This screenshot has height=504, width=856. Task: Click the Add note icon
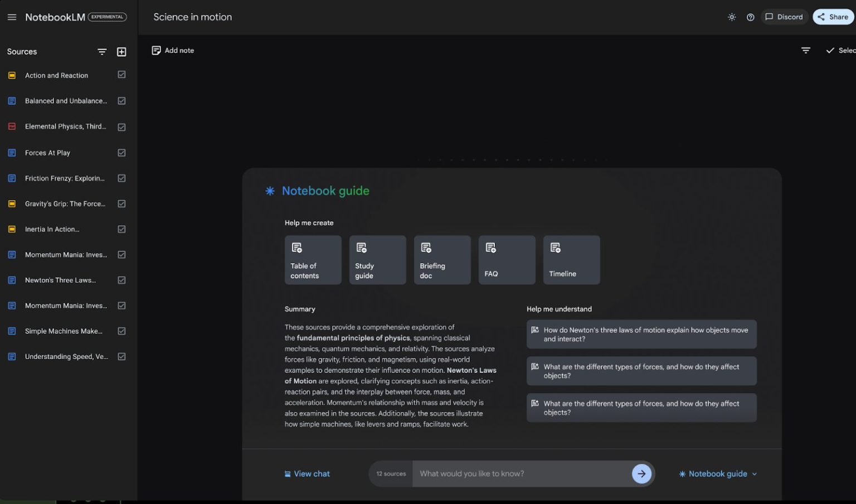156,50
